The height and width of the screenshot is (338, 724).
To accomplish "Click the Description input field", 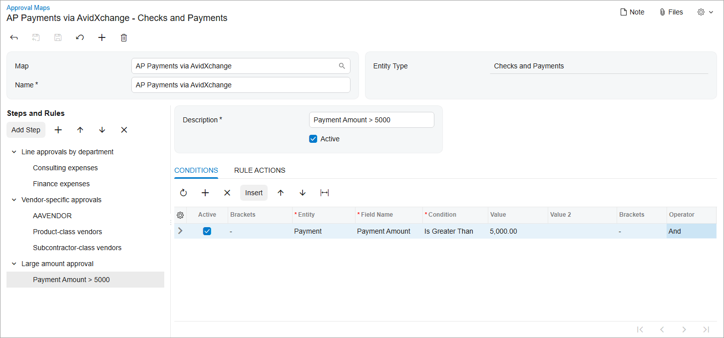I will pyautogui.click(x=371, y=120).
